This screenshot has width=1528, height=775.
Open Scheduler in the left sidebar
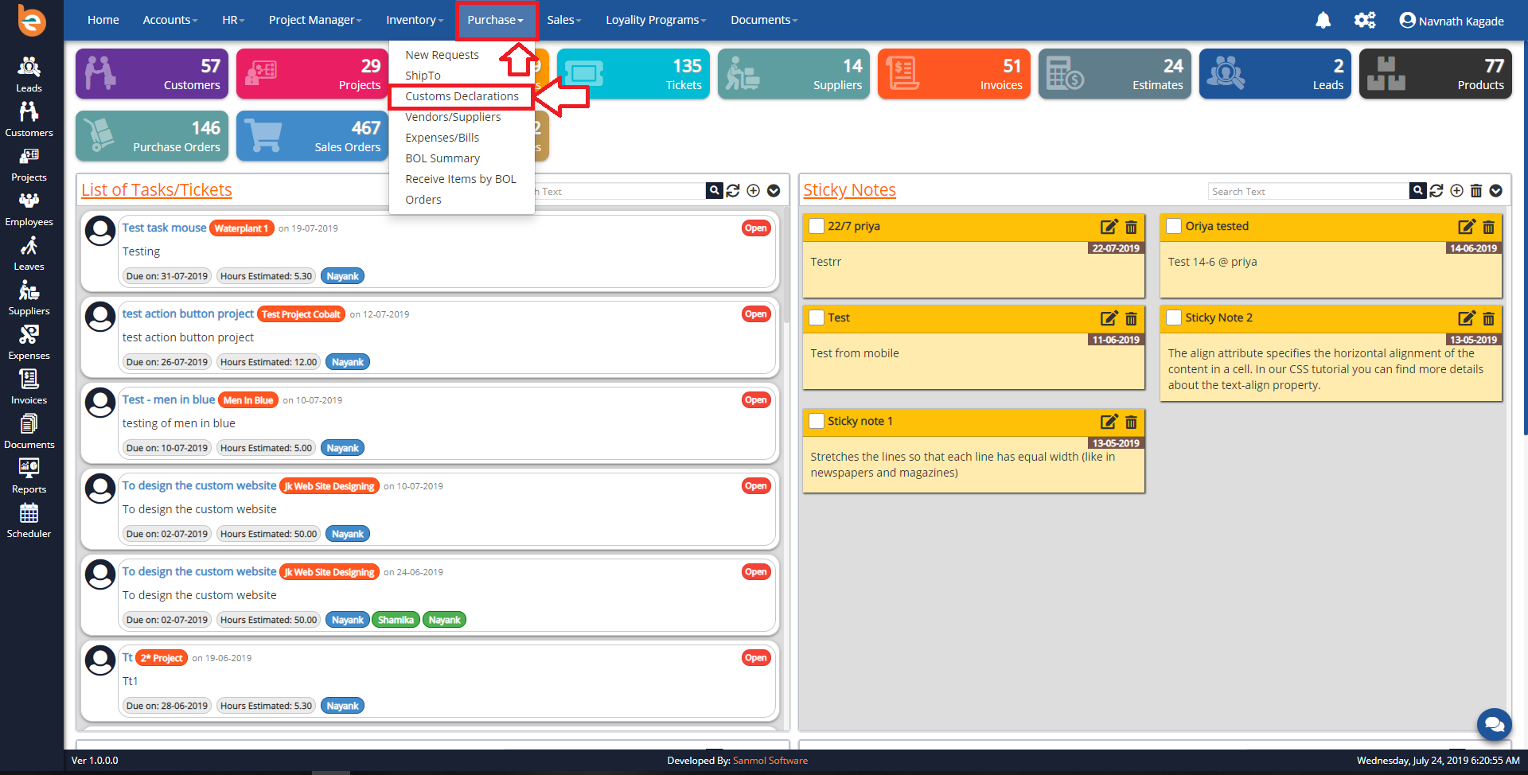click(29, 520)
